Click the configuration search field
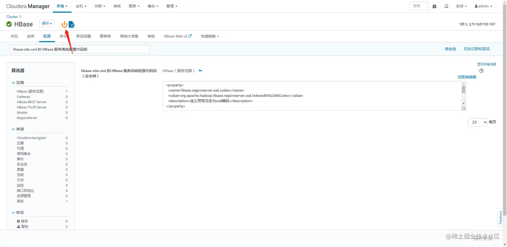Viewport: 507px width, 247px height. tap(79, 49)
